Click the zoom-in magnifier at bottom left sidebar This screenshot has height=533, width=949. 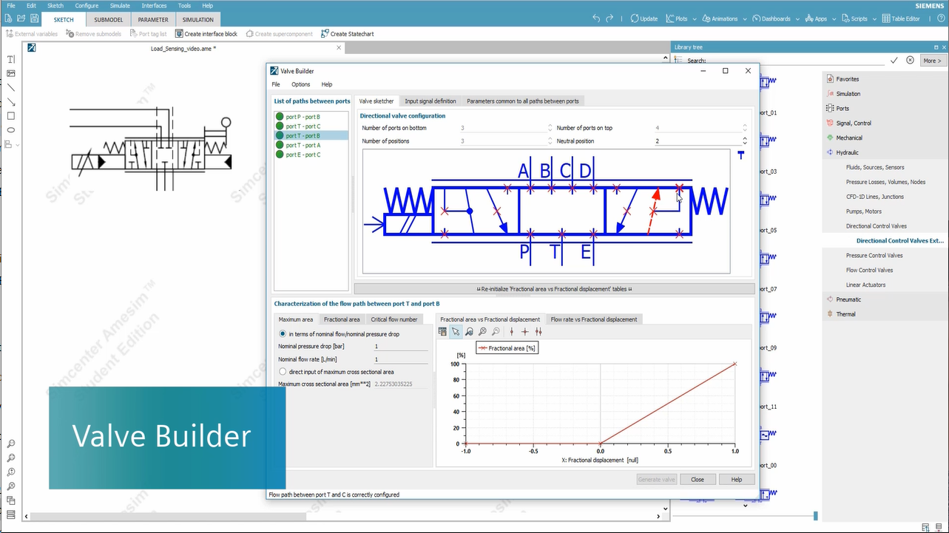click(x=10, y=472)
